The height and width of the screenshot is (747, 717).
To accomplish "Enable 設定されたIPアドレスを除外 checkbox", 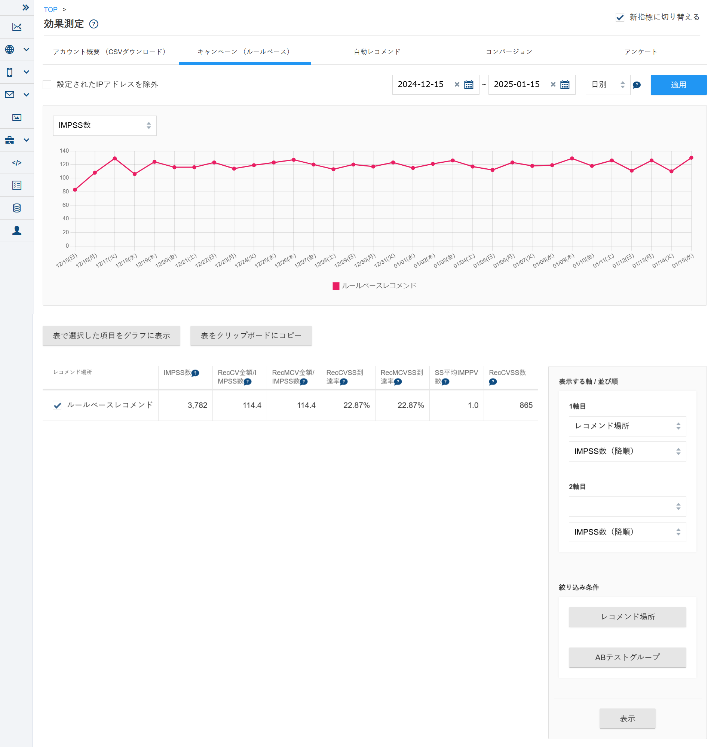I will click(x=47, y=85).
